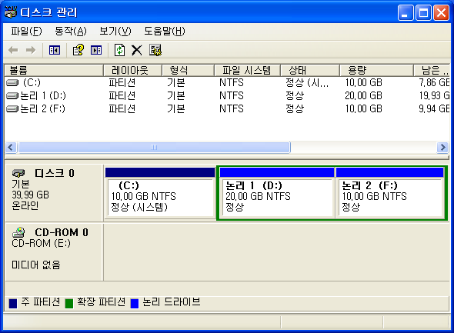Viewport: 454px width, 333px height.
Task: Click the 20,00 GB capacity cell
Action: click(x=364, y=96)
